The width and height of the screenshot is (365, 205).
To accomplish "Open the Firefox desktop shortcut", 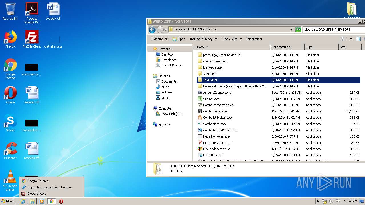I will [x=10, y=39].
